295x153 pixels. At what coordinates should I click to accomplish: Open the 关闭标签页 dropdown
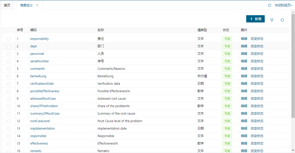(283, 5)
